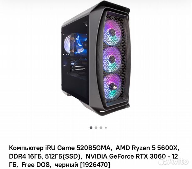Switch to the second photo dot
The width and height of the screenshot is (192, 169).
tap(96, 128)
